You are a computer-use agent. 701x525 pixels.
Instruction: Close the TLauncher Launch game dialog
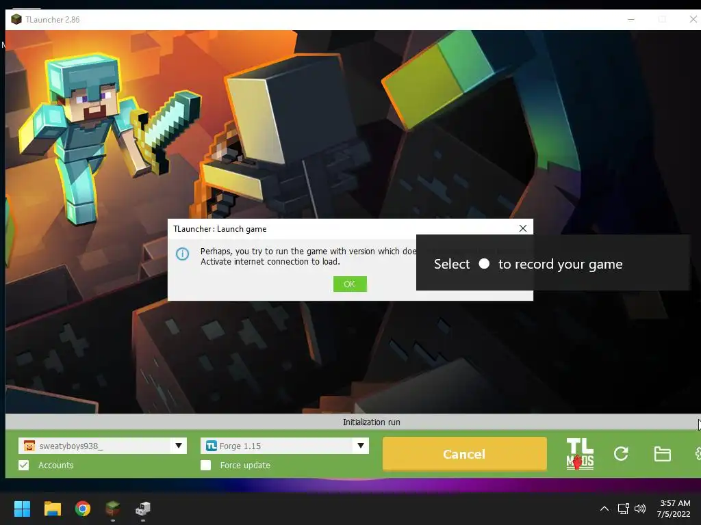[x=522, y=228]
